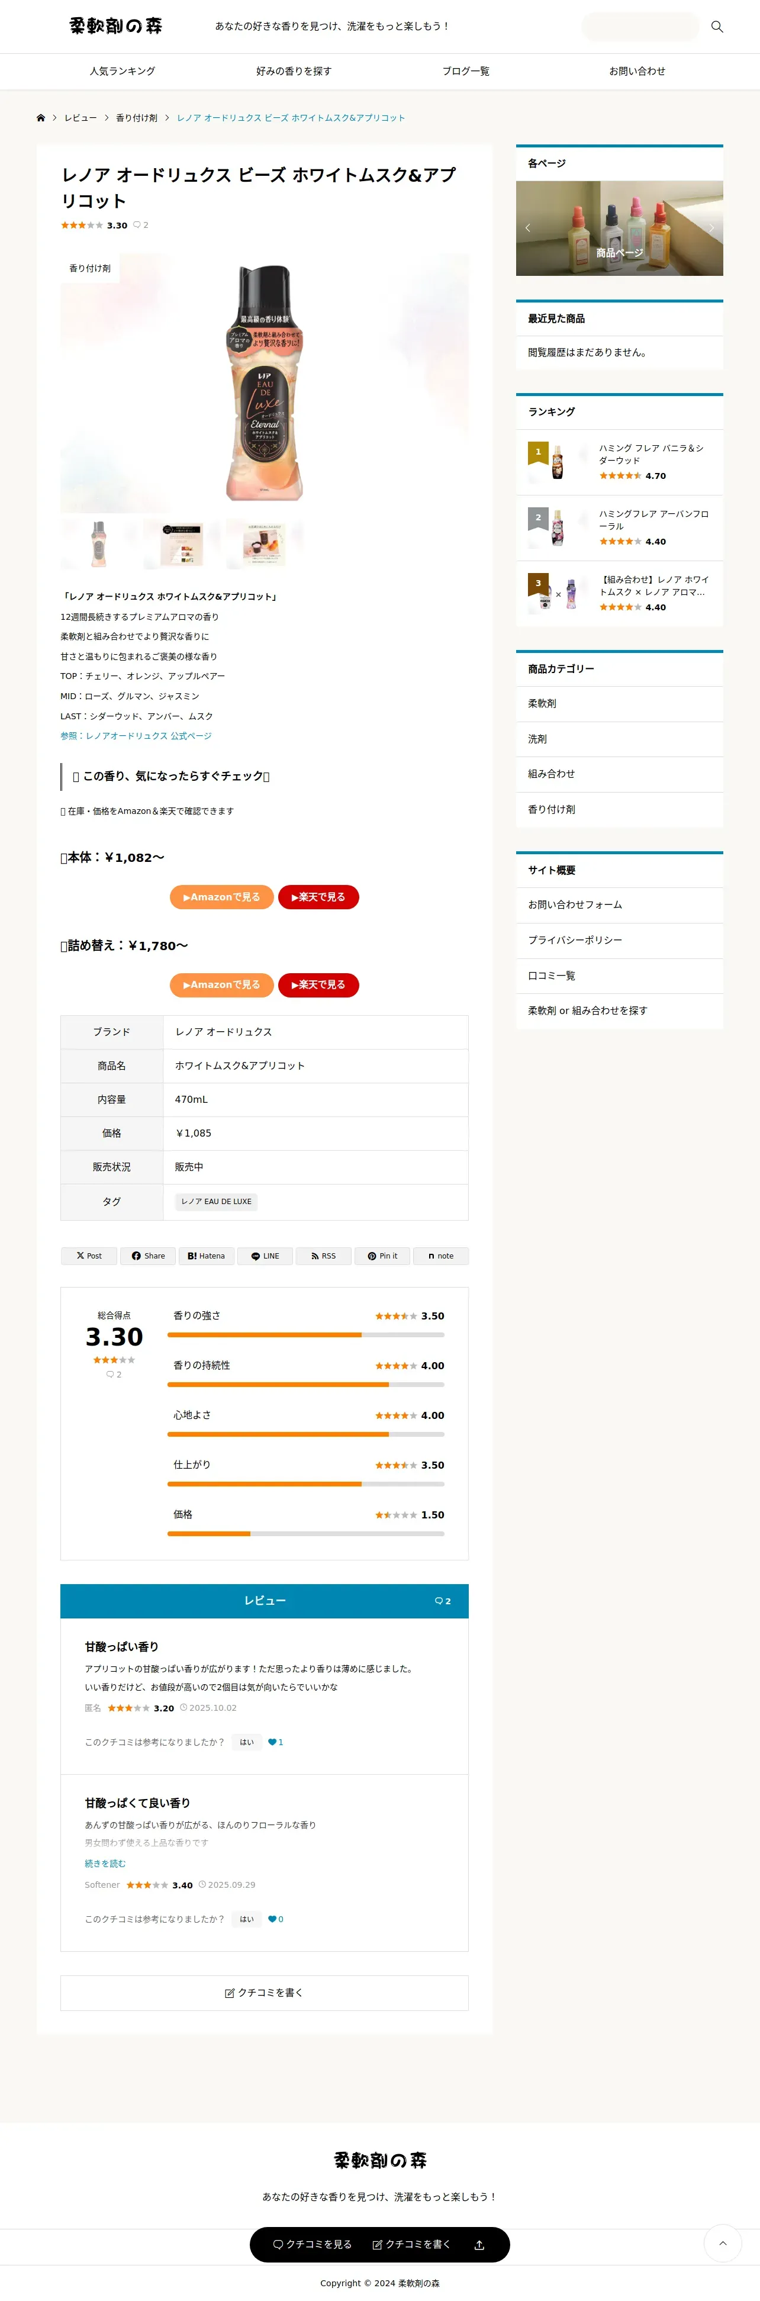Click the footer 柔軟剤の森 logo

coord(381,2160)
